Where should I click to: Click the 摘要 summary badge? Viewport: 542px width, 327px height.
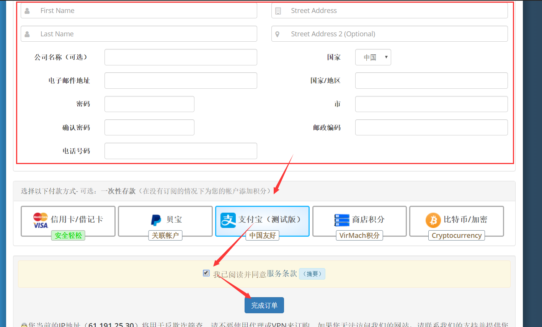[x=312, y=274]
